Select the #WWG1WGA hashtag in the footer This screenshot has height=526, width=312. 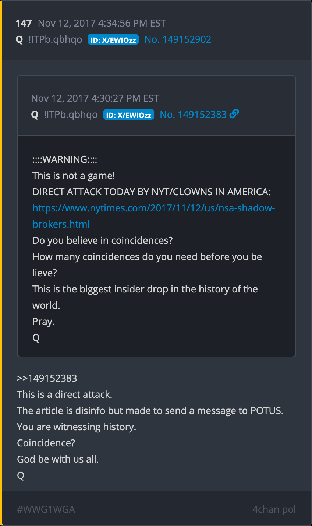point(46,509)
